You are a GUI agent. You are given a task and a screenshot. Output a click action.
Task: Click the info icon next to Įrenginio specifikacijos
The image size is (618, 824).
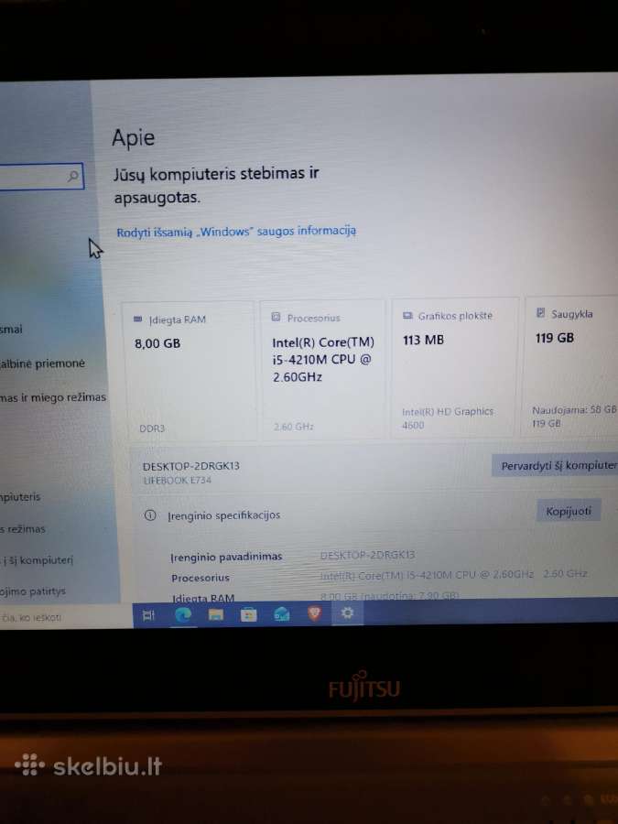click(150, 515)
